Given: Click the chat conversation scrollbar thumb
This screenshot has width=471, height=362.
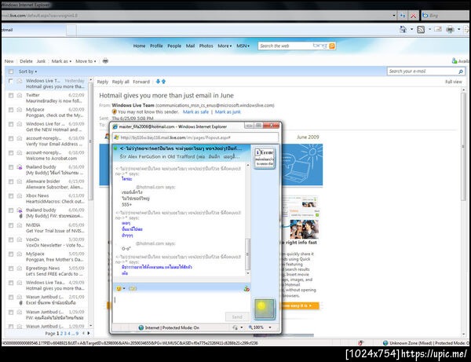Looking at the screenshot, I should click(248, 254).
